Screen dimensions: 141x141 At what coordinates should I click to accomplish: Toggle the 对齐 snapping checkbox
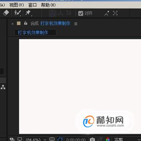pyautogui.click(x=81, y=13)
